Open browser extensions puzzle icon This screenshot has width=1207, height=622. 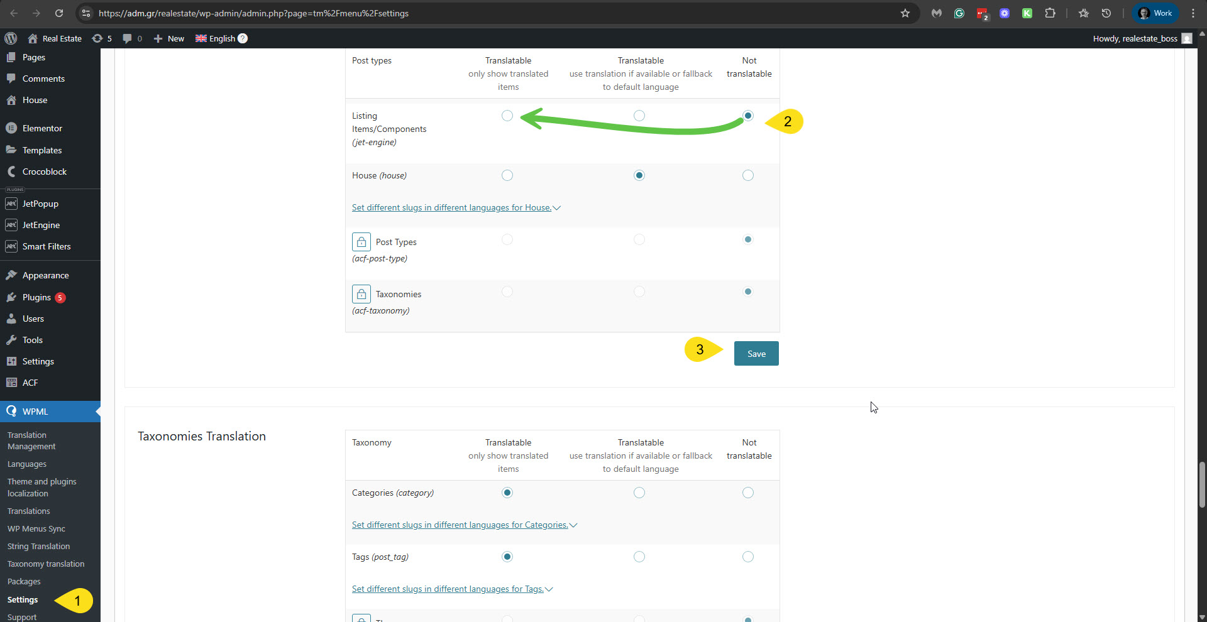[x=1050, y=13]
